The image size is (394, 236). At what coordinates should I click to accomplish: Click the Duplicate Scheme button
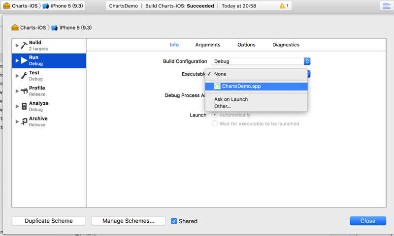click(x=49, y=221)
